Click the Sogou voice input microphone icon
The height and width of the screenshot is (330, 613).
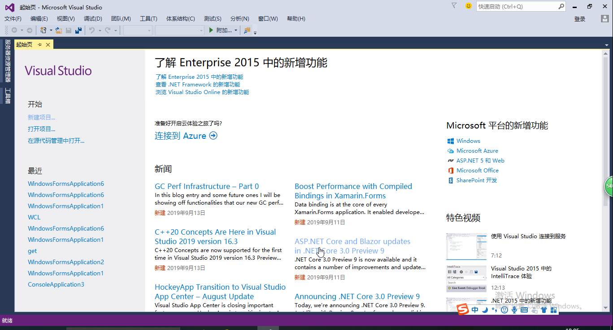[x=514, y=309]
